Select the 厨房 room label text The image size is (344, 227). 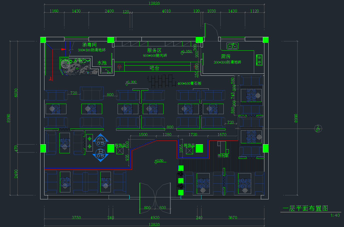226,57
